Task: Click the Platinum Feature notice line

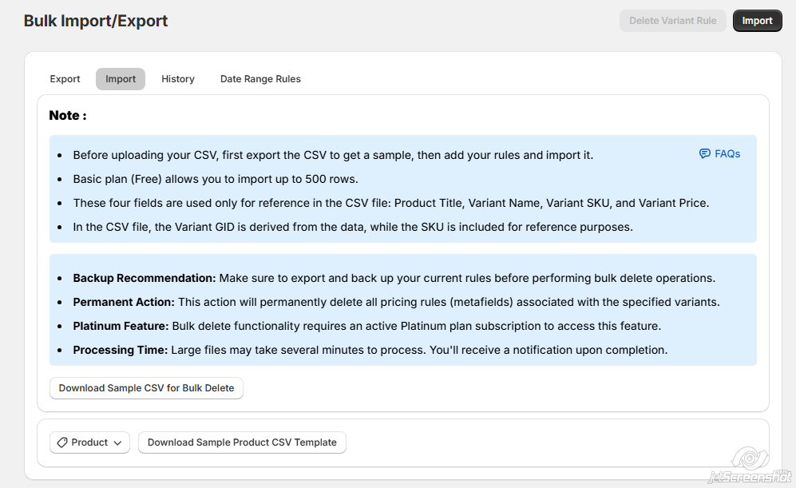Action: click(x=367, y=326)
